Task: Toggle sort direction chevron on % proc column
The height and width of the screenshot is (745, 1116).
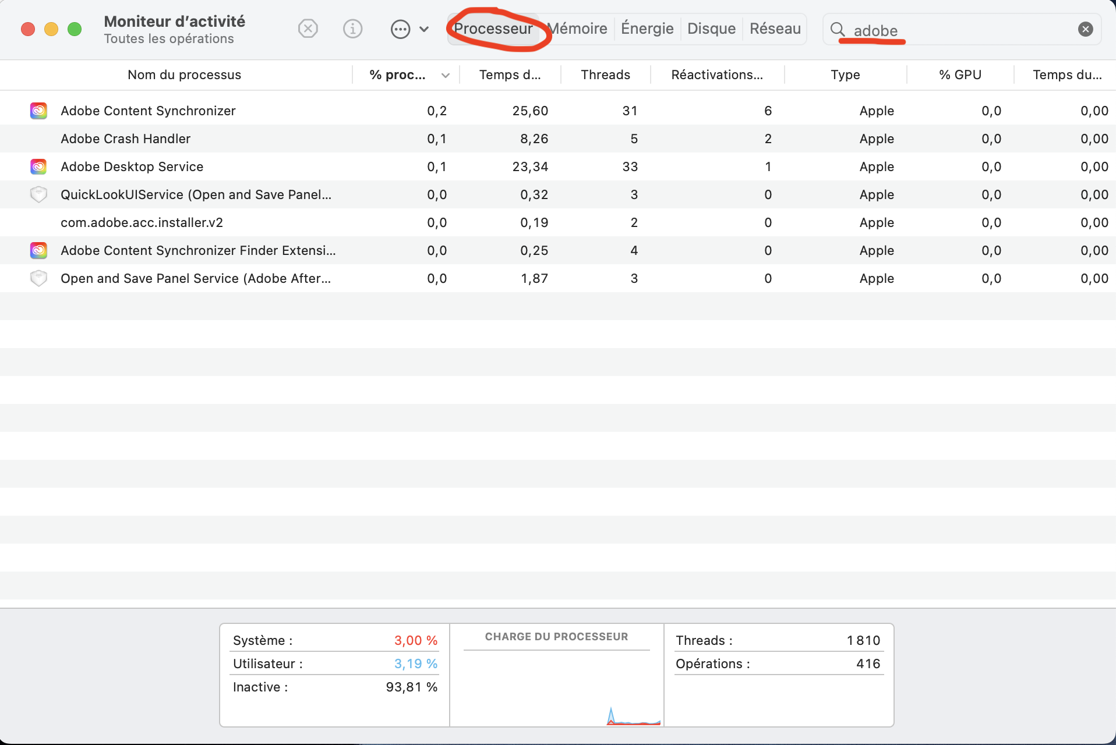Action: point(446,75)
